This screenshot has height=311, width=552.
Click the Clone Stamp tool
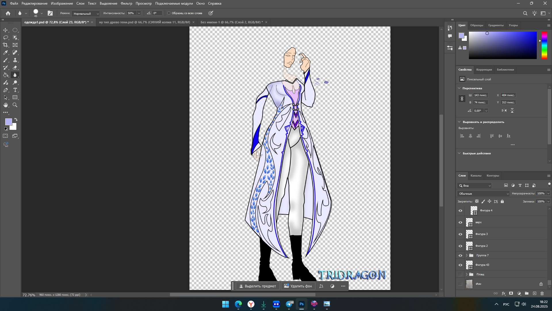coord(15,60)
